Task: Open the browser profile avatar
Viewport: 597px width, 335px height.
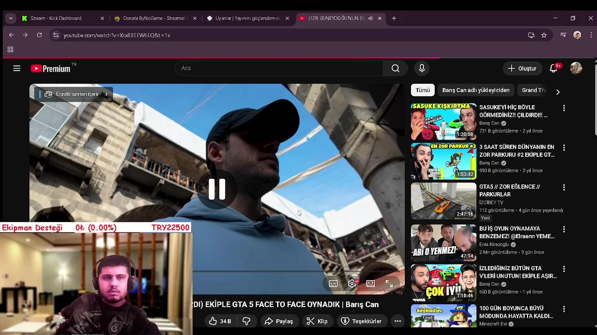Action: pos(577,35)
